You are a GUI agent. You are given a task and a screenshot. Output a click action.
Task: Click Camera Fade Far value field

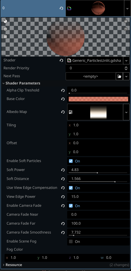pyautogui.click(x=98, y=223)
